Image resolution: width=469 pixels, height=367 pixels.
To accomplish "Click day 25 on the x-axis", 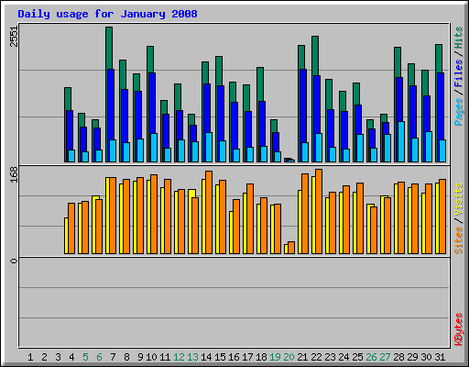I will (x=357, y=357).
